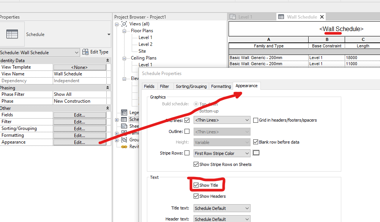Open the First Row Stripe Color dropdown
Image resolution: width=380 pixels, height=222 pixels.
pos(222,153)
